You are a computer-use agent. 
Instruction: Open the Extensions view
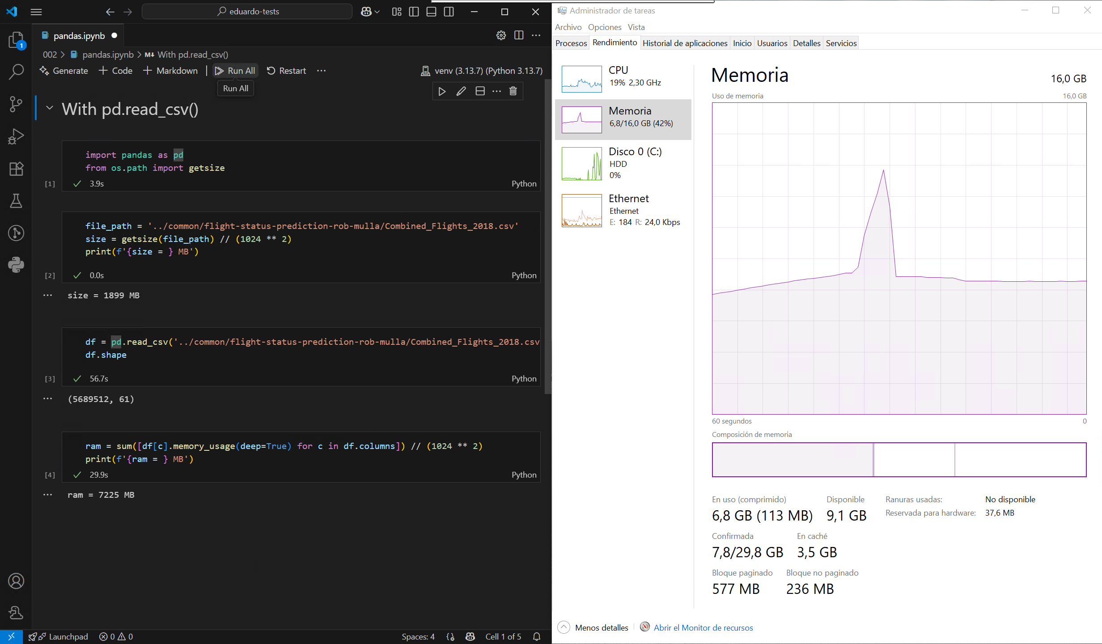click(16, 169)
